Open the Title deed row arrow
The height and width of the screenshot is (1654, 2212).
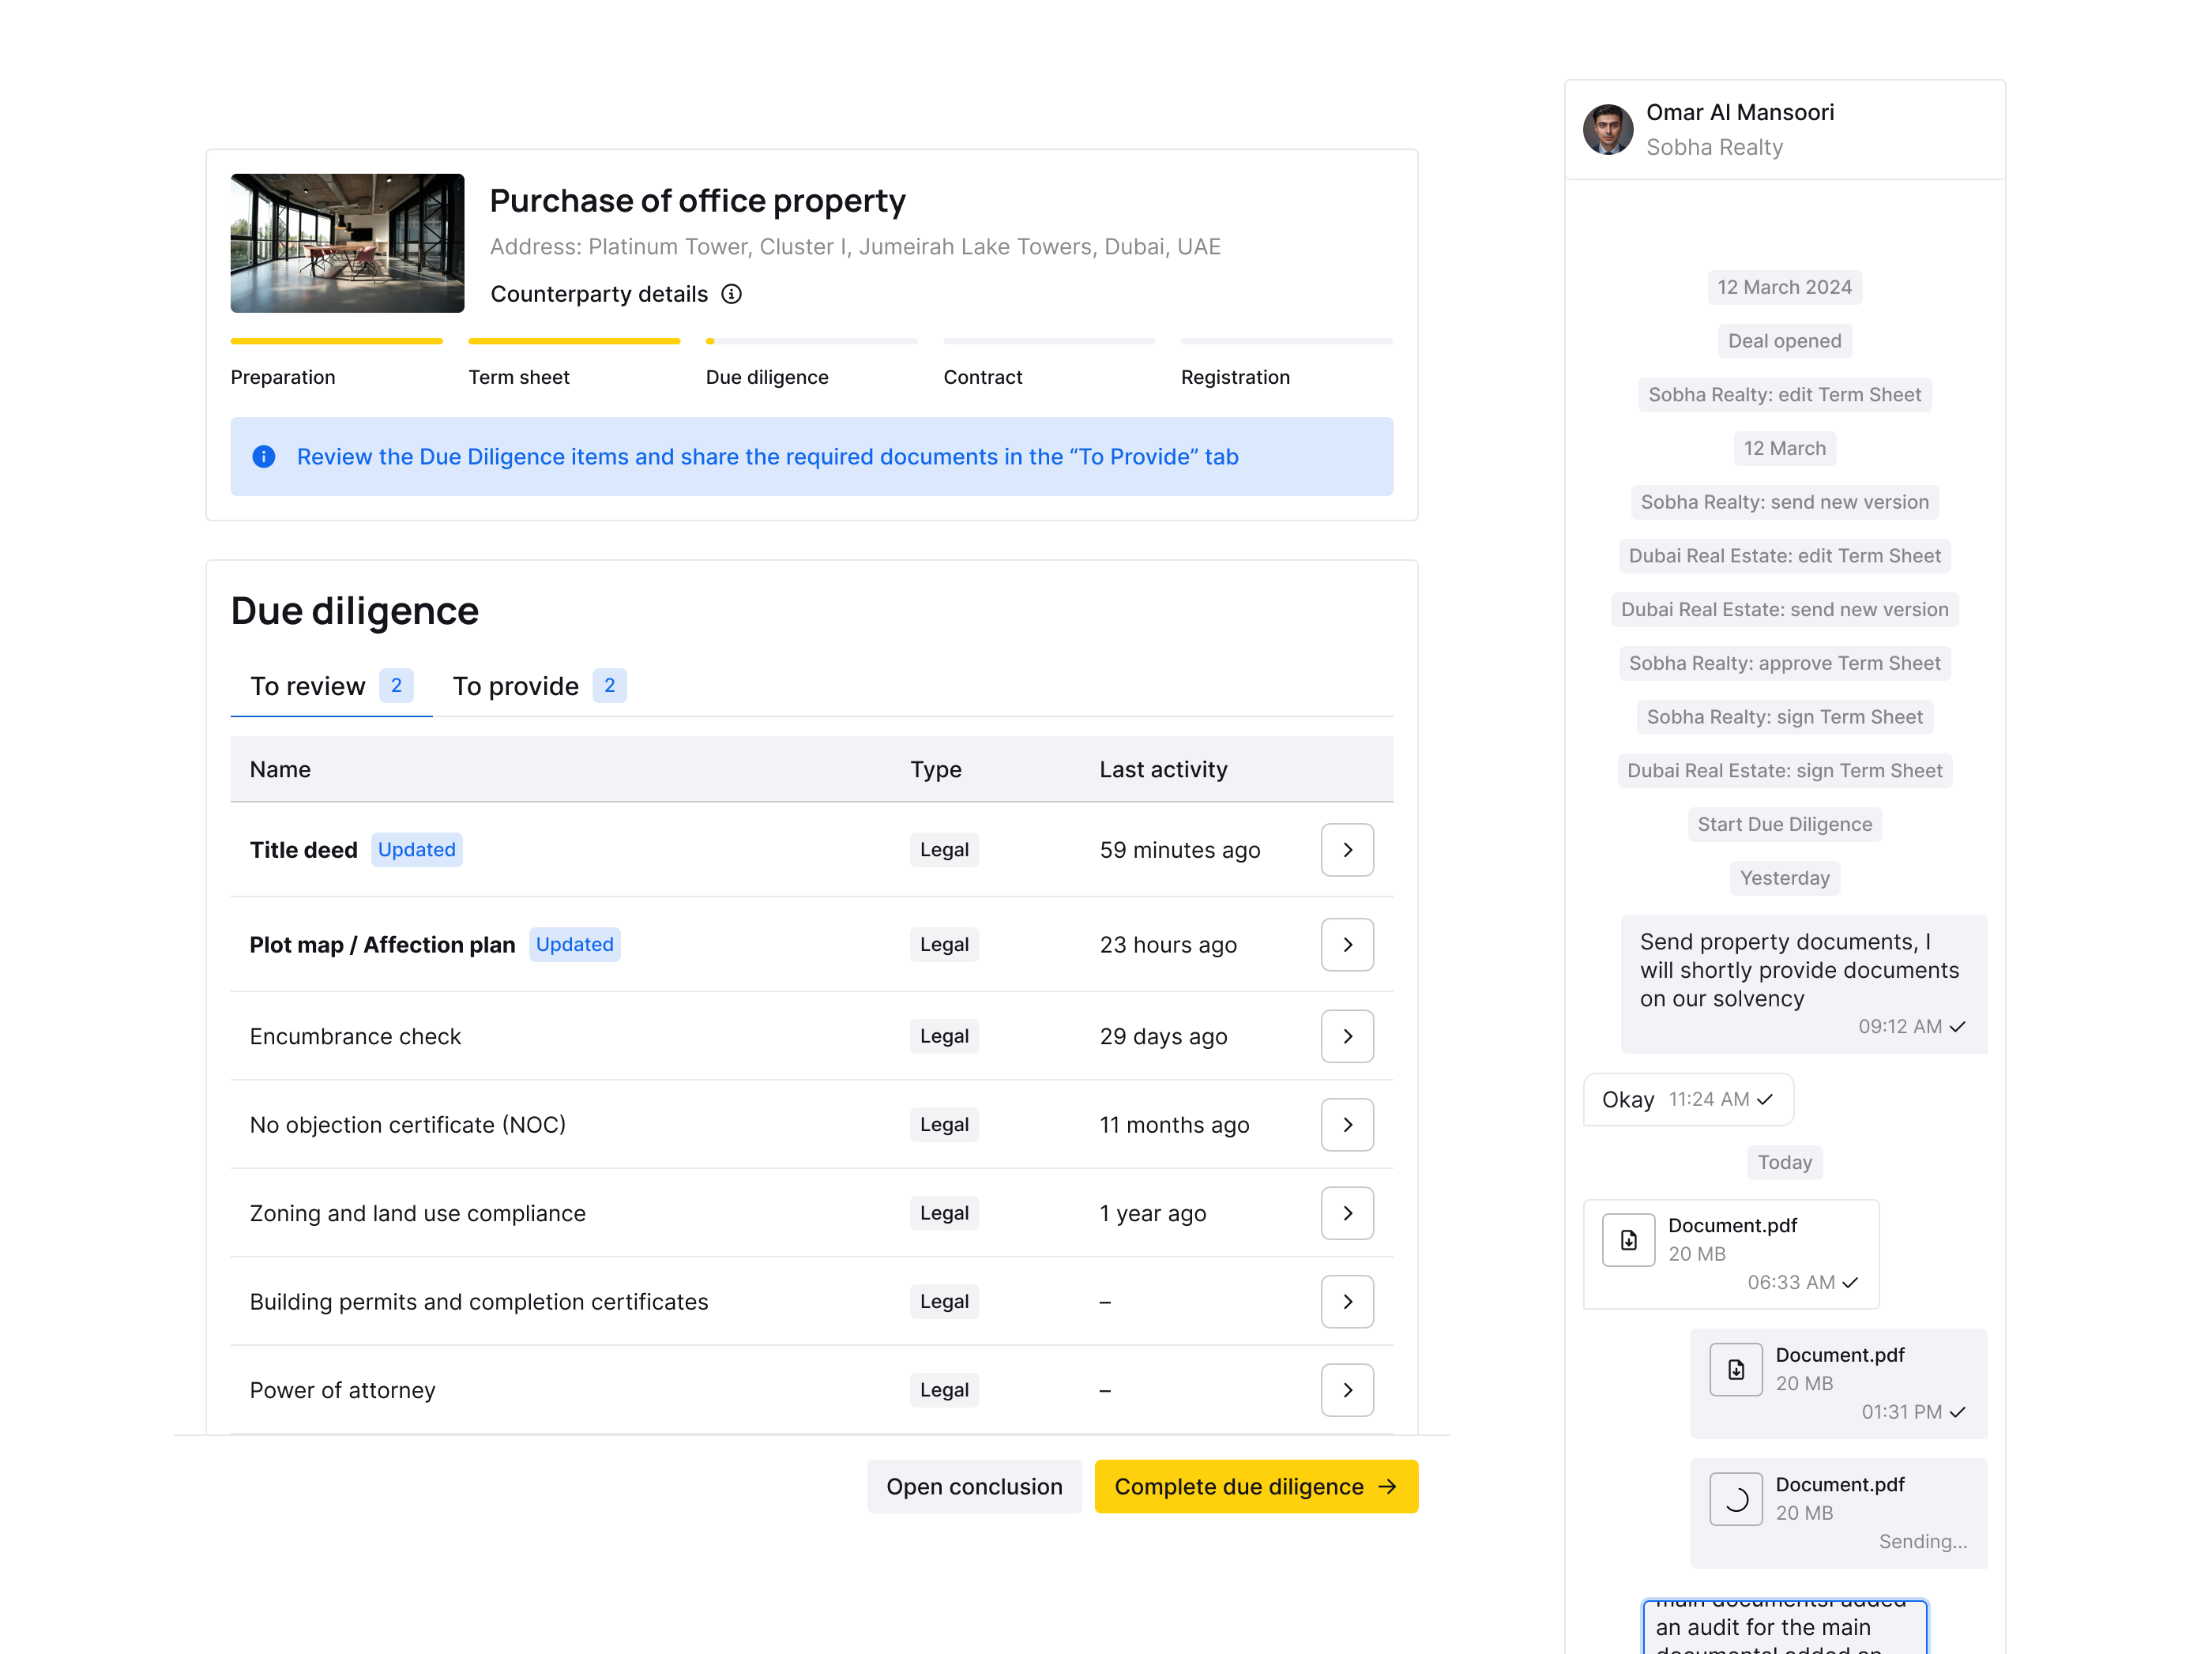(x=1347, y=850)
